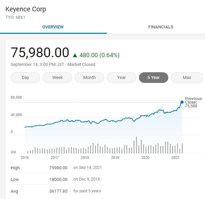
Task: Select the Keyence Corp company title
Action: click(26, 9)
